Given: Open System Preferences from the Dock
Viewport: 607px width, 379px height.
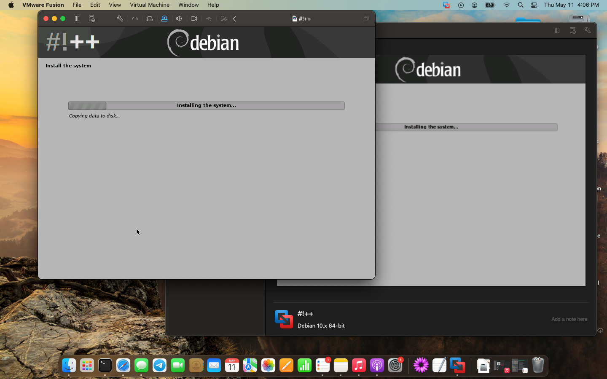Looking at the screenshot, I should coord(395,366).
